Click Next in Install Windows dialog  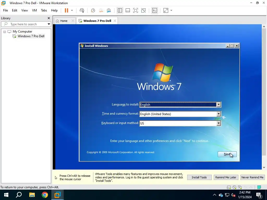pos(227,154)
